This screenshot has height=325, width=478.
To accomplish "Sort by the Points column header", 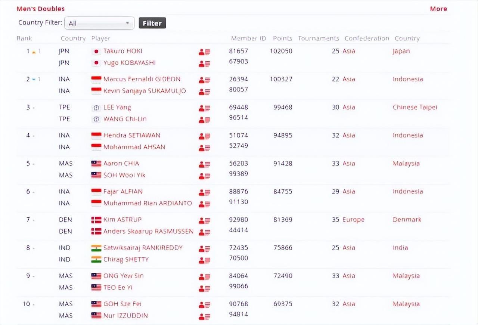I will (x=282, y=38).
